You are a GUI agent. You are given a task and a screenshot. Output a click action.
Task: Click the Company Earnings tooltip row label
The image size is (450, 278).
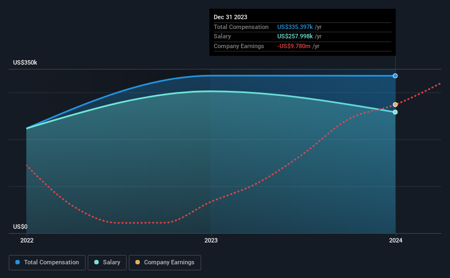pos(239,46)
